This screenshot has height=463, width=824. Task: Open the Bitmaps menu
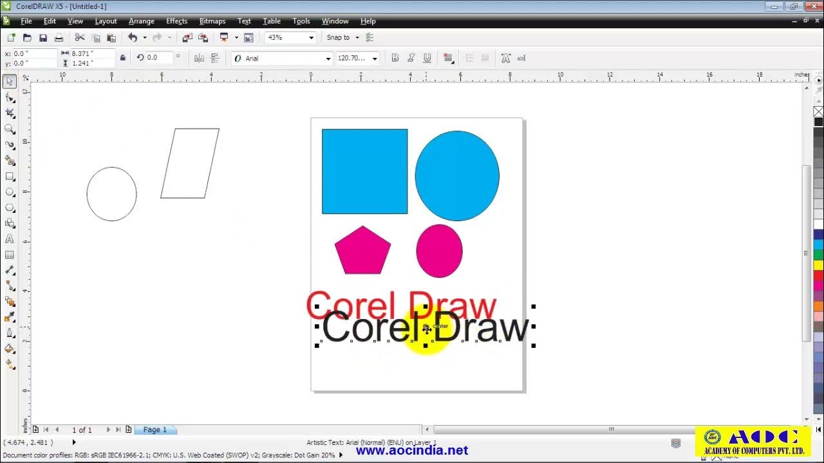(212, 21)
